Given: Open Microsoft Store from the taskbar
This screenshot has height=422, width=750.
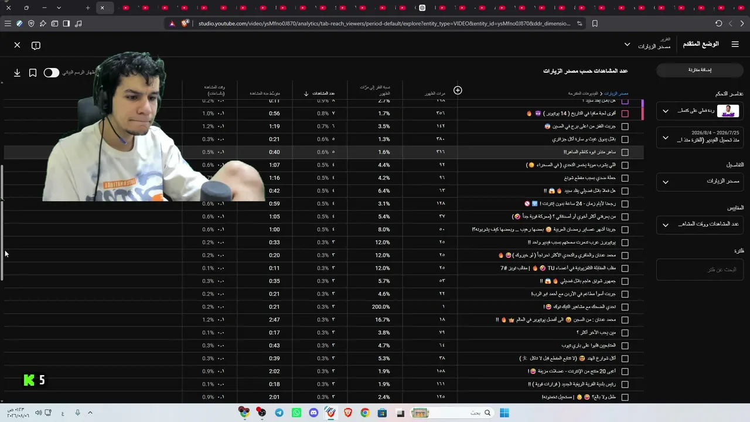Looking at the screenshot, I should 383,413.
